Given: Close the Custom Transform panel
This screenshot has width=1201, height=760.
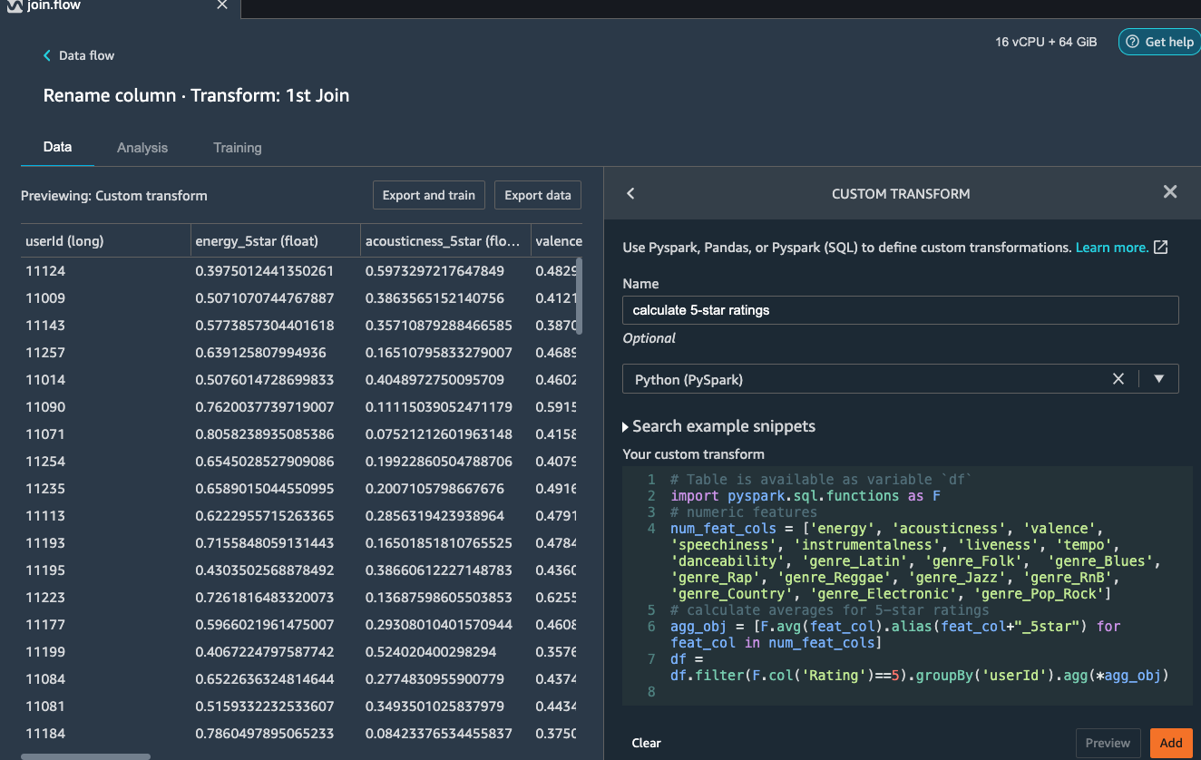Looking at the screenshot, I should pyautogui.click(x=1170, y=191).
